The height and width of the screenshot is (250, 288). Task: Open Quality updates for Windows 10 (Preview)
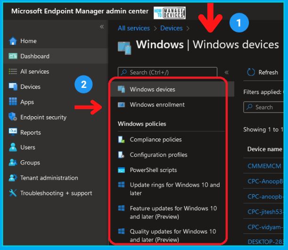173,235
